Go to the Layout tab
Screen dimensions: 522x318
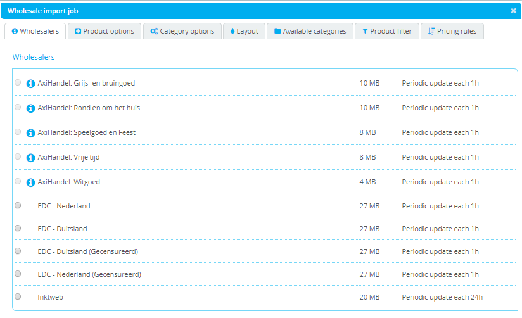pos(244,31)
